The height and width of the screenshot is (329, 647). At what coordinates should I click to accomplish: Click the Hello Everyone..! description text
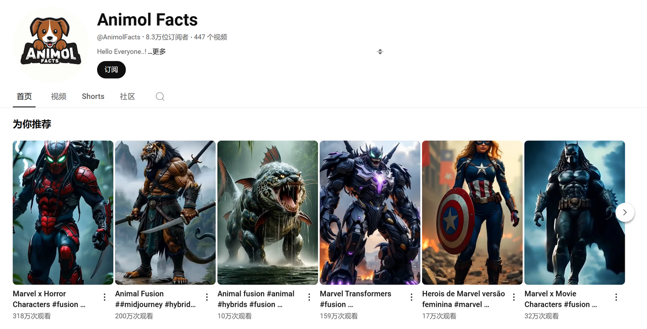click(121, 51)
